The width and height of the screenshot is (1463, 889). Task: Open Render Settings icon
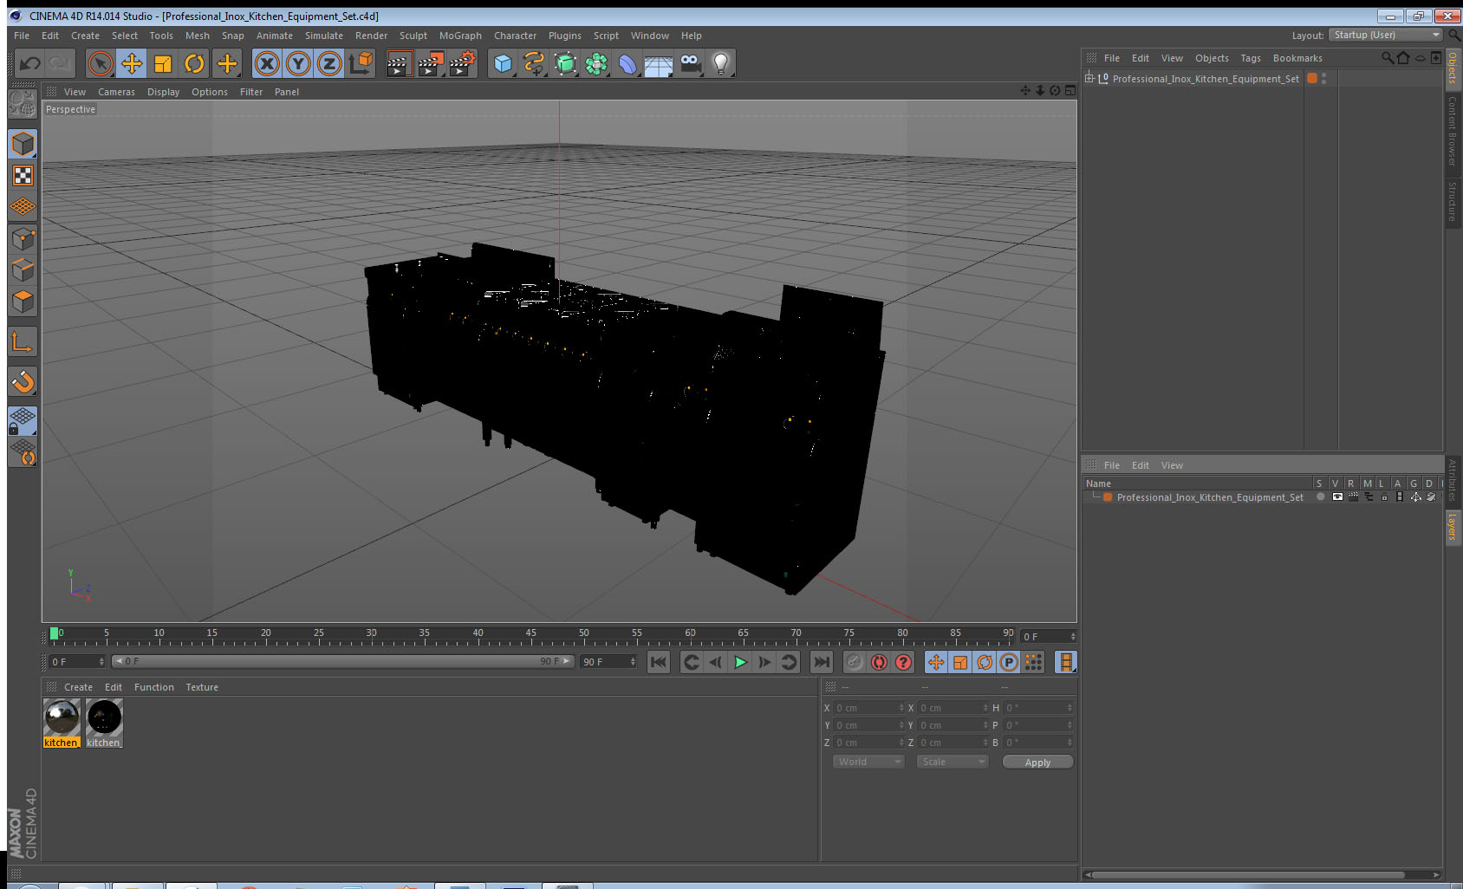tap(462, 63)
